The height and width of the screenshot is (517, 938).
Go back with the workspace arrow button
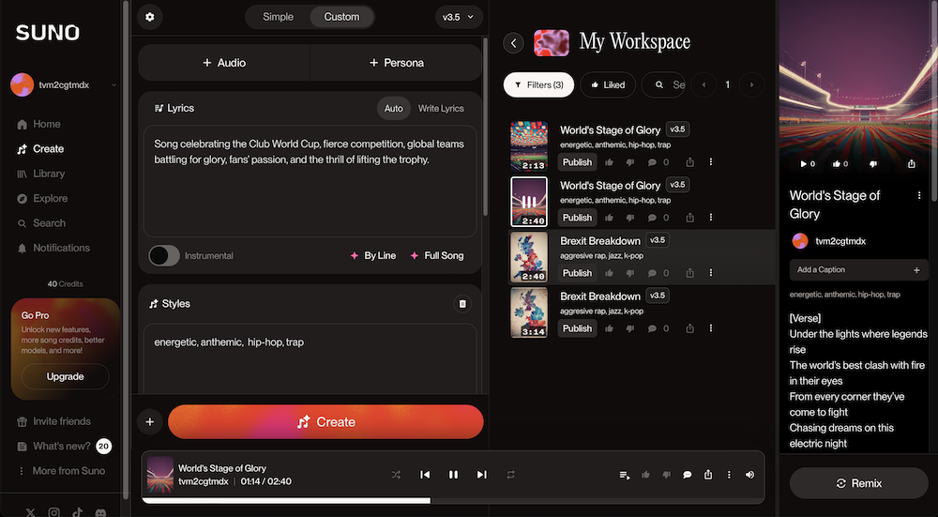(x=513, y=42)
